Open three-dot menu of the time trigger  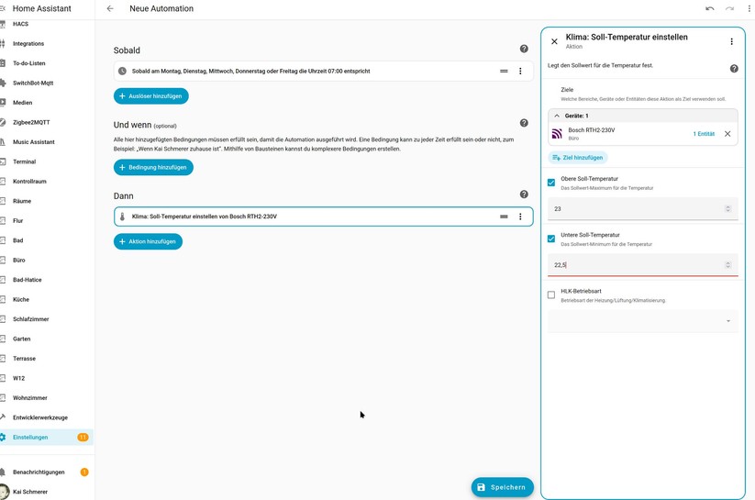pyautogui.click(x=520, y=71)
